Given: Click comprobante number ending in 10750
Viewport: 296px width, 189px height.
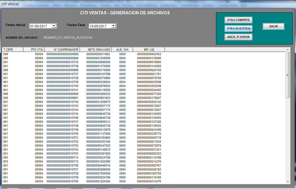Looking at the screenshot, I should (62, 134).
